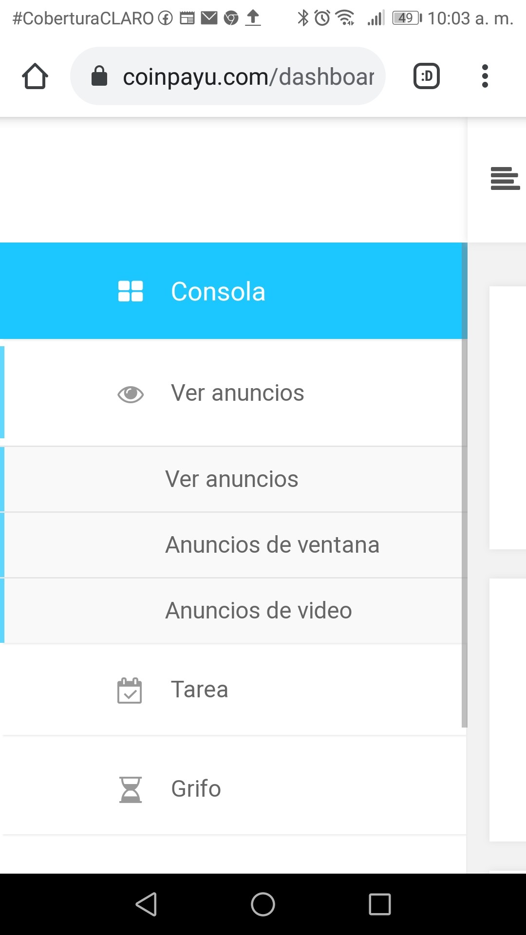Click the sidebar vertical scrollbar
Image resolution: width=526 pixels, height=935 pixels.
[464, 485]
